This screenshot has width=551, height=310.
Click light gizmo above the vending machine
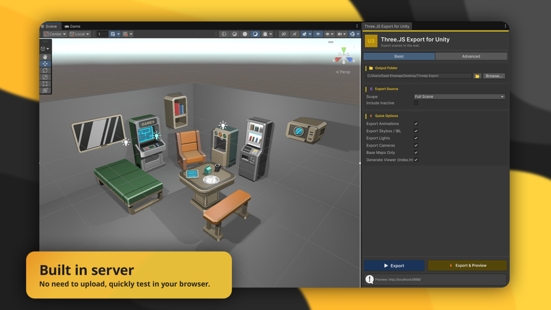coord(223,125)
